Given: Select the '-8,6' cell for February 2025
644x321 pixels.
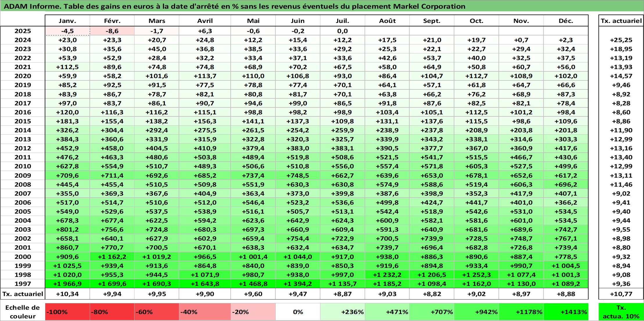Looking at the screenshot, I should [112, 31].
